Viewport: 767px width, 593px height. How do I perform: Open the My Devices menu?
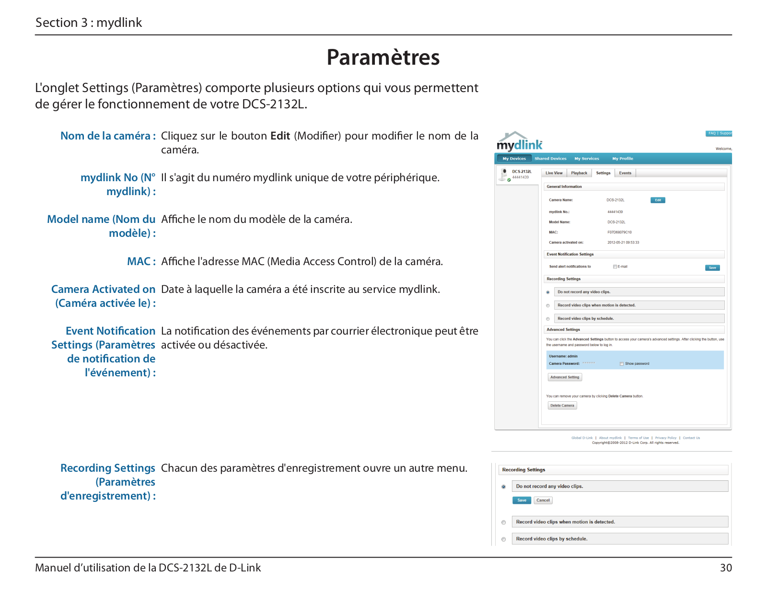coord(514,159)
